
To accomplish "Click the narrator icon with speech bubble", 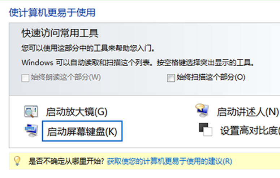I will click(x=202, y=111).
